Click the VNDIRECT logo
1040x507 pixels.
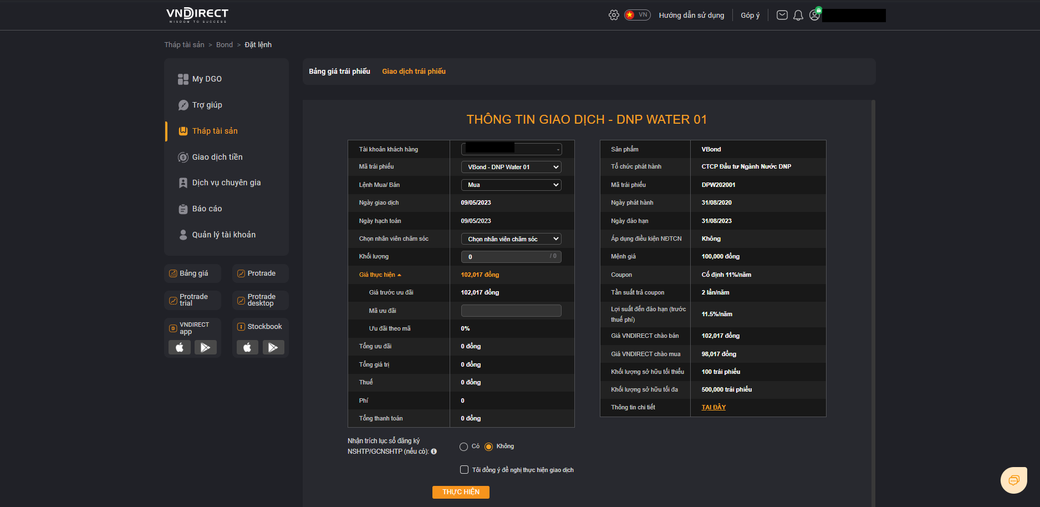(x=197, y=15)
